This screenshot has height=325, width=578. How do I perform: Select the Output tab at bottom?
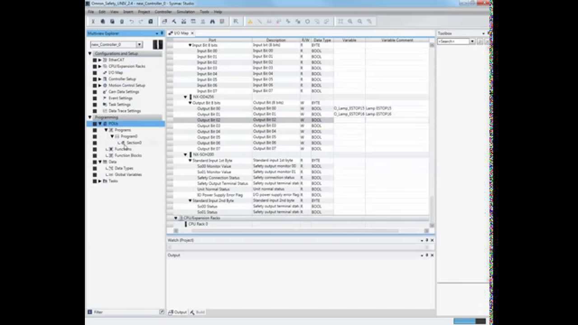click(x=177, y=312)
